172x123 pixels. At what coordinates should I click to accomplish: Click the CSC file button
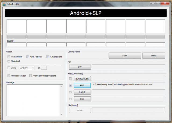(82, 99)
